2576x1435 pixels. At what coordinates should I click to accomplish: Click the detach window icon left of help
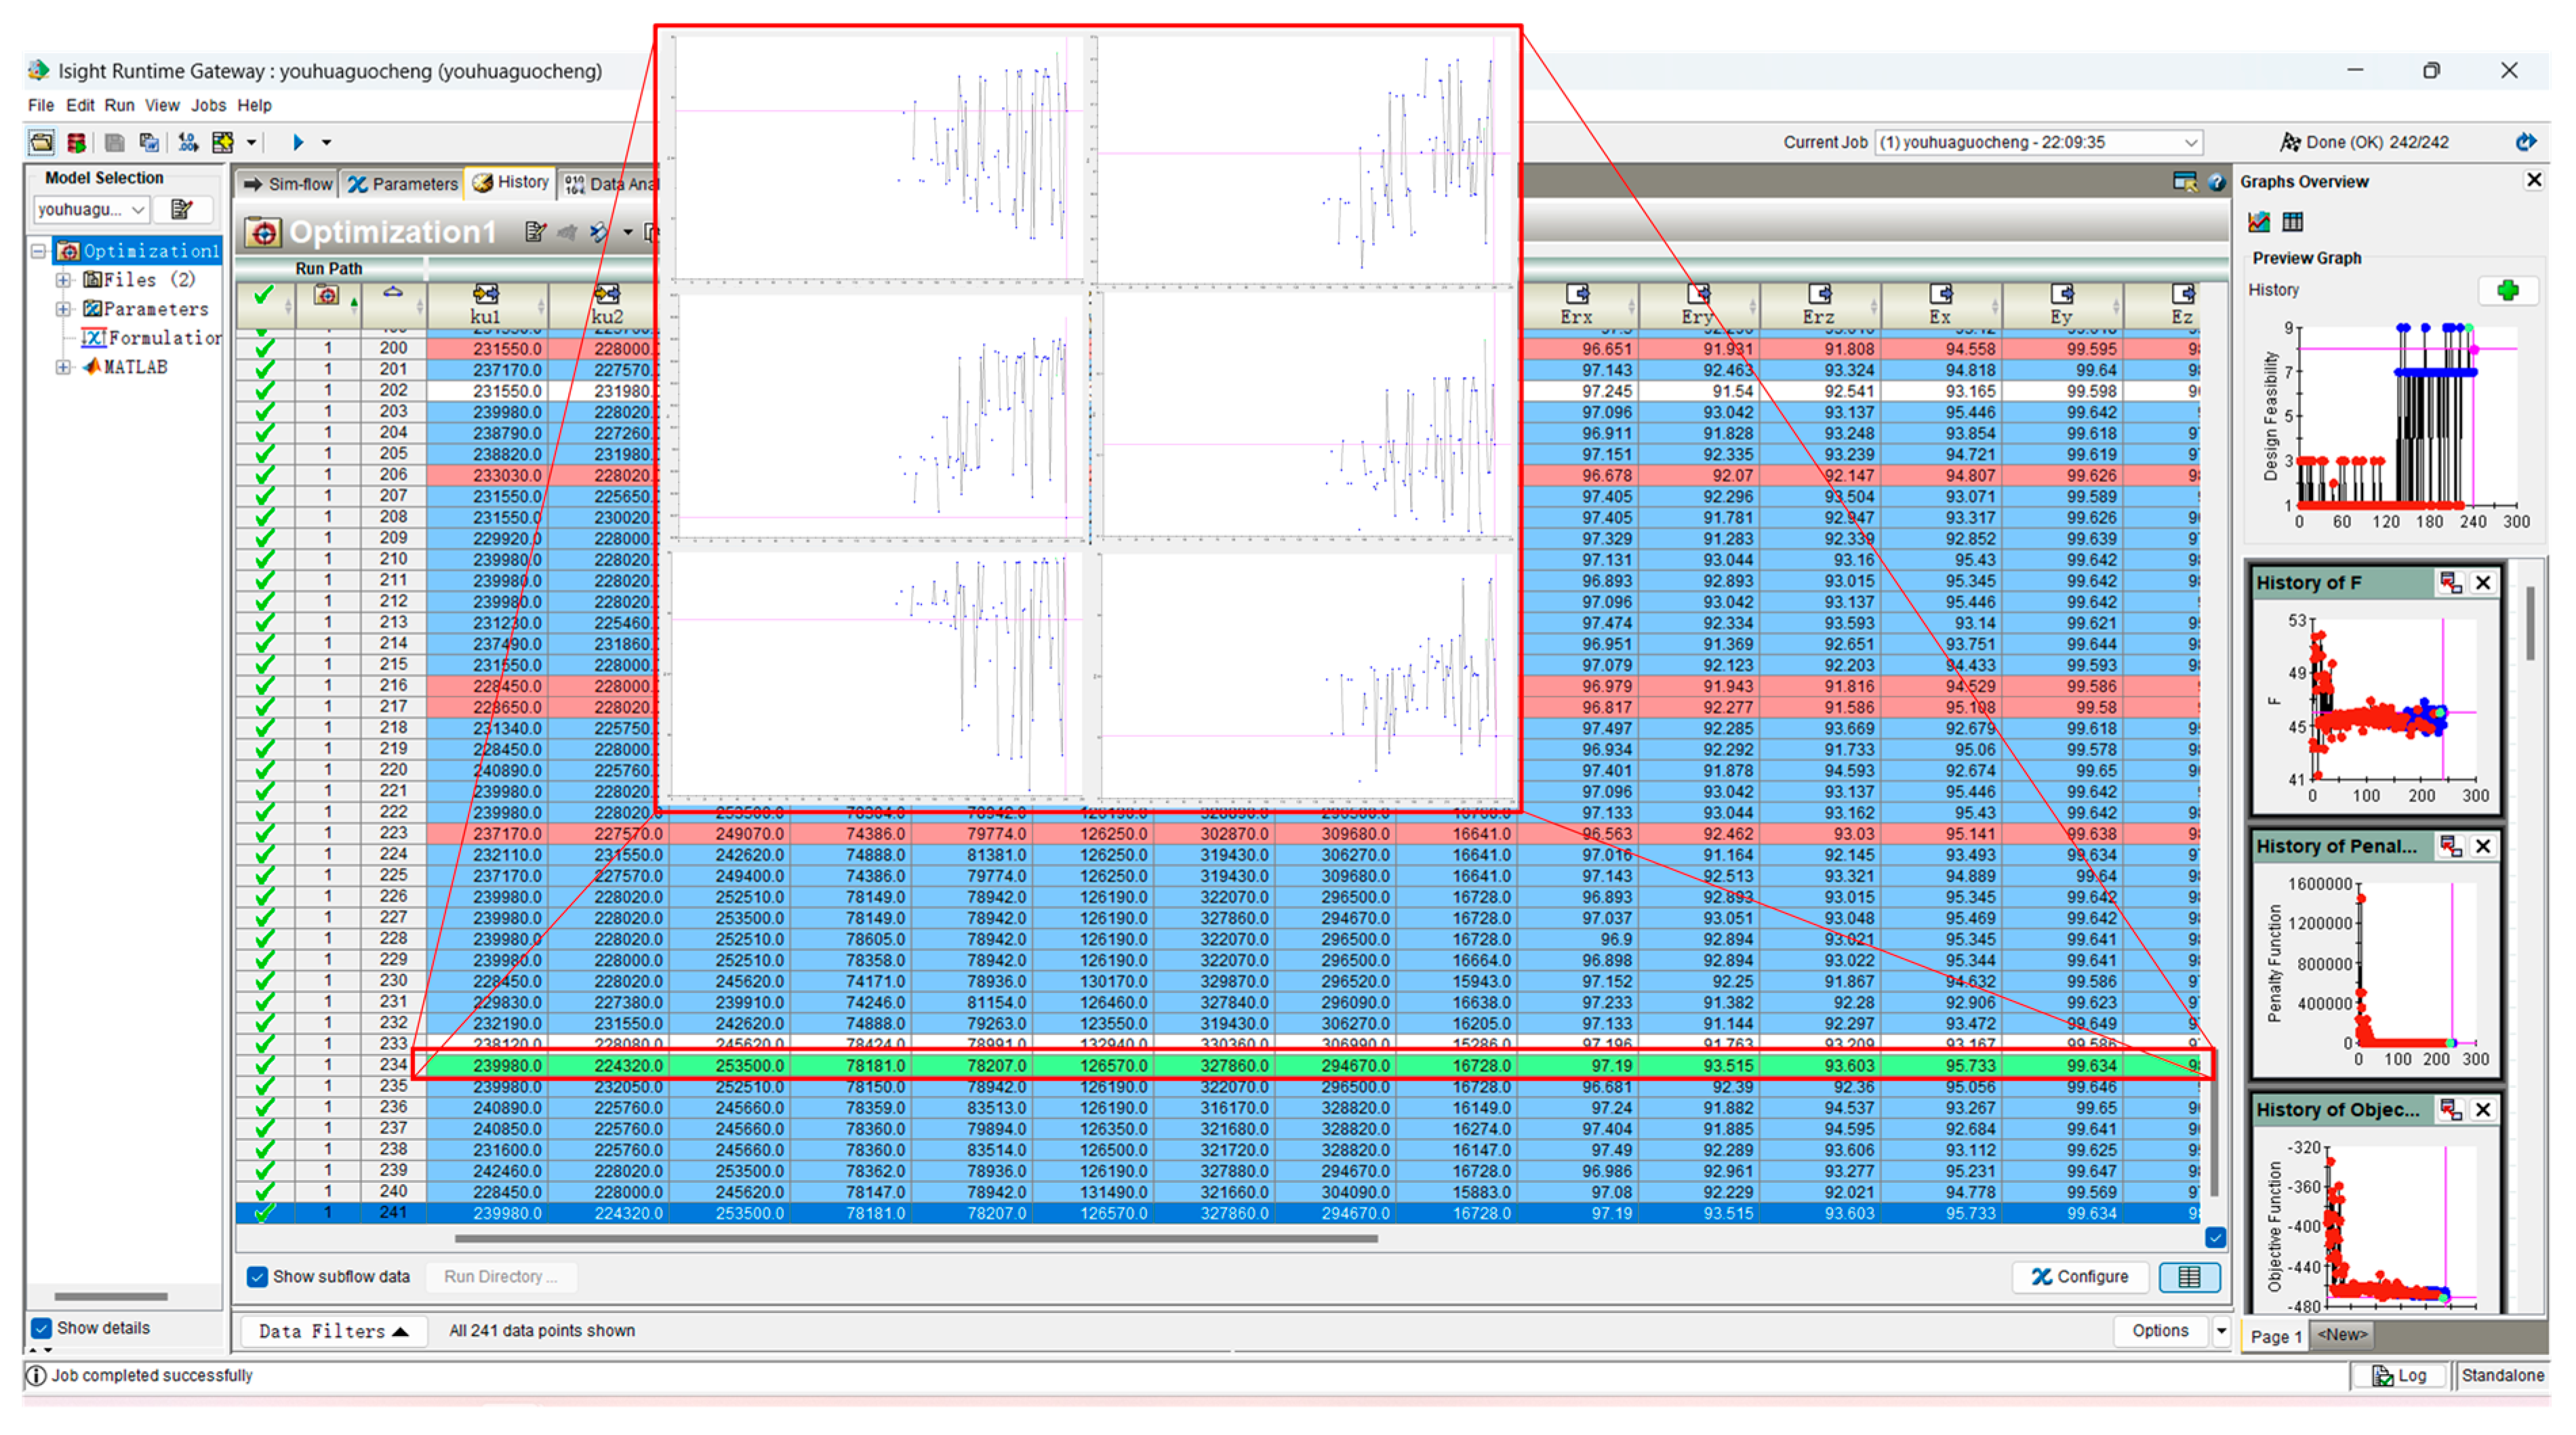click(2184, 182)
